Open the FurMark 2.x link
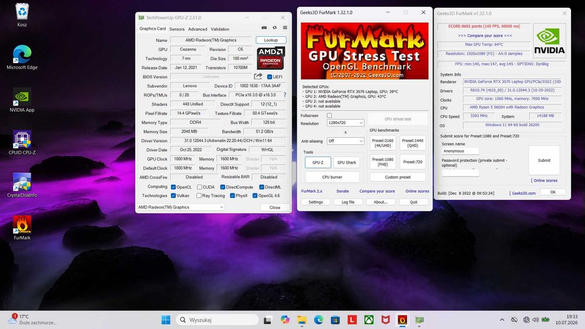 (x=312, y=191)
